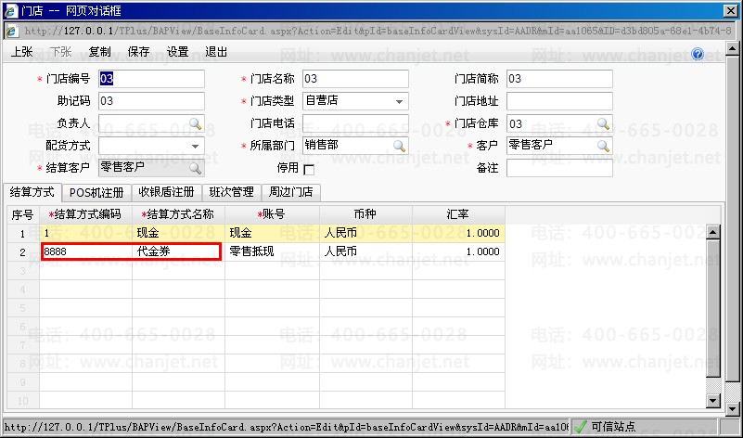Screen dimensions: 743x438
Task: Switch to the 收银盾注册 tab
Action: tap(166, 192)
